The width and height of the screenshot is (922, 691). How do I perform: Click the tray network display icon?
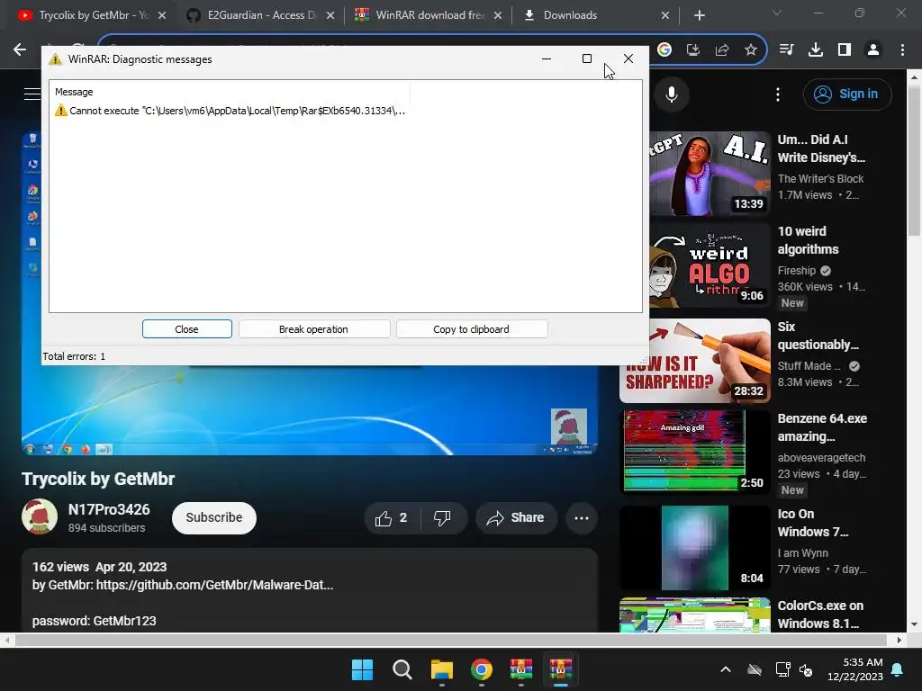point(782,669)
